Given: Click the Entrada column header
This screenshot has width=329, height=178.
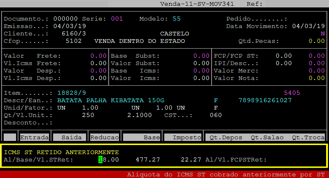Looking at the screenshot, I should coord(35,137).
